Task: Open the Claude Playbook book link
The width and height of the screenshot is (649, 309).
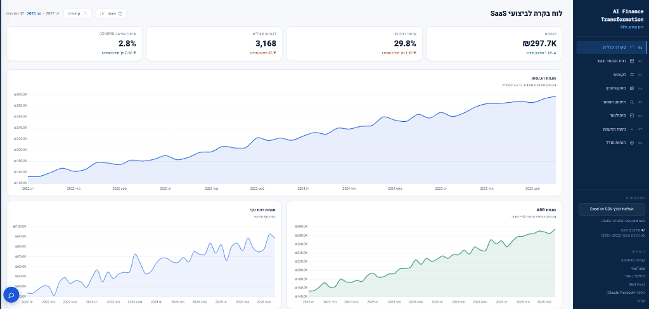Action: click(x=627, y=293)
